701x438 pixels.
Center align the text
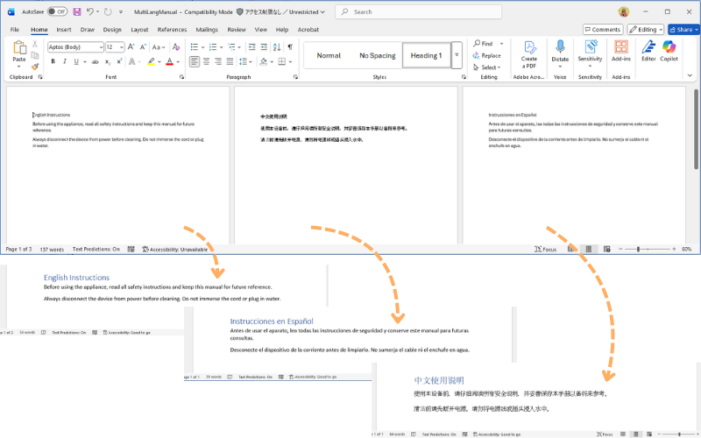[x=206, y=61]
